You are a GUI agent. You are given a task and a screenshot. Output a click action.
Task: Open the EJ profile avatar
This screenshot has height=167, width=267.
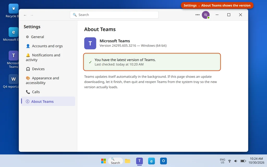pyautogui.click(x=206, y=15)
